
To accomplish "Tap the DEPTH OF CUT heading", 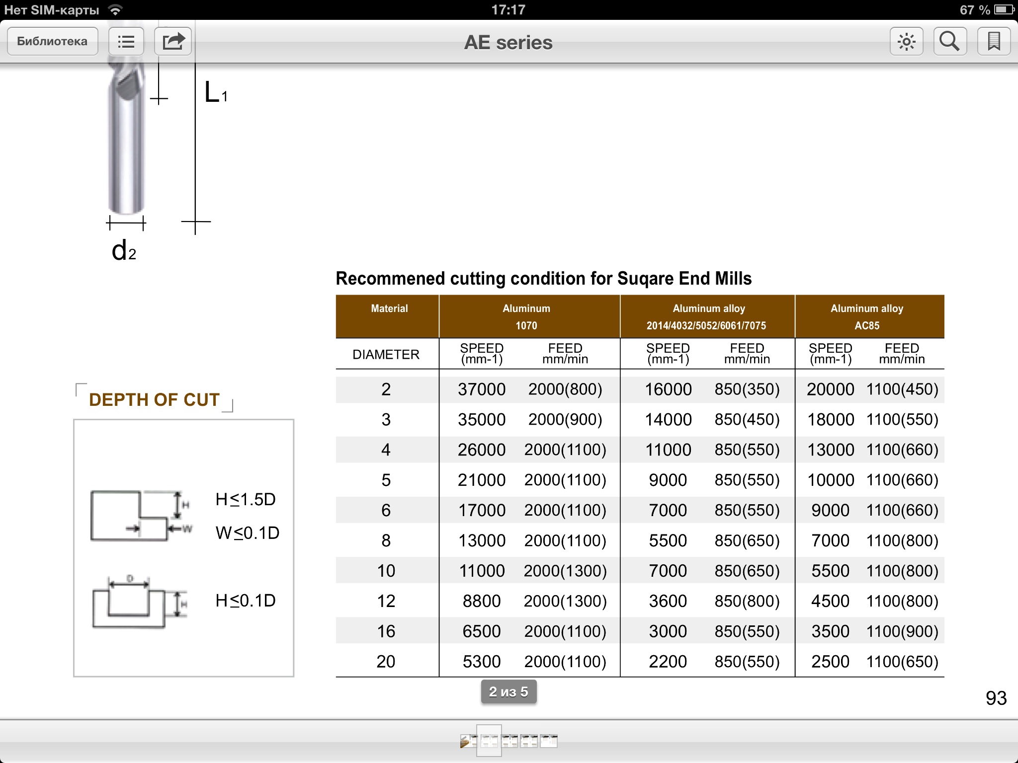I will pos(154,399).
